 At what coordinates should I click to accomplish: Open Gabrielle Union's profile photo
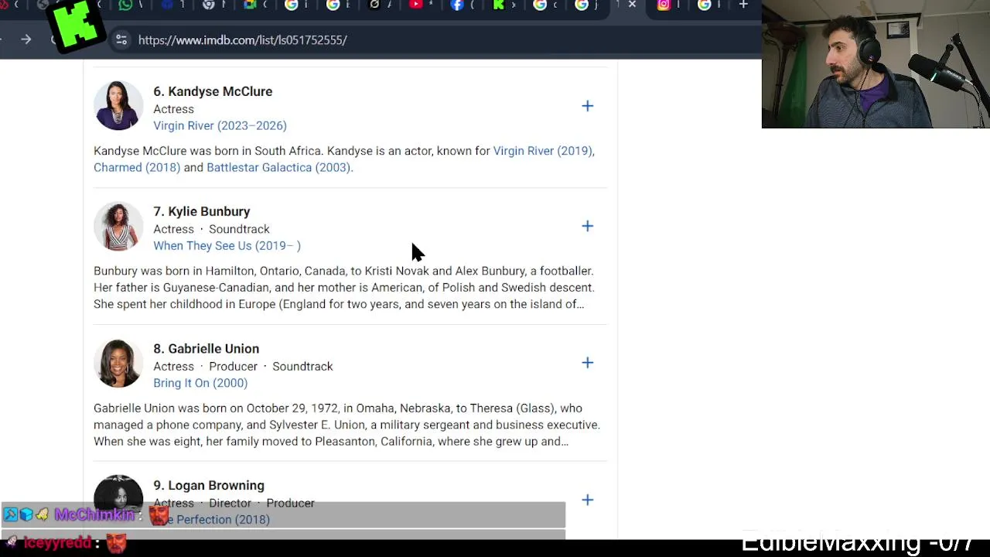(118, 363)
